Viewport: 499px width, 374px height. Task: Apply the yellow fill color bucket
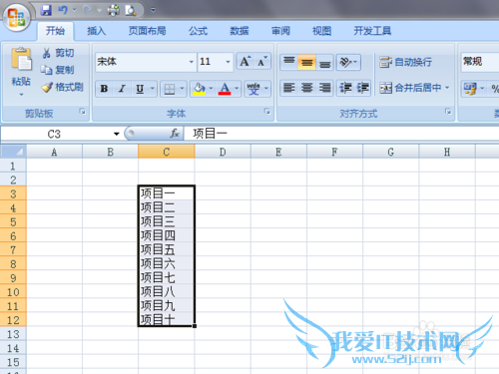tap(199, 89)
